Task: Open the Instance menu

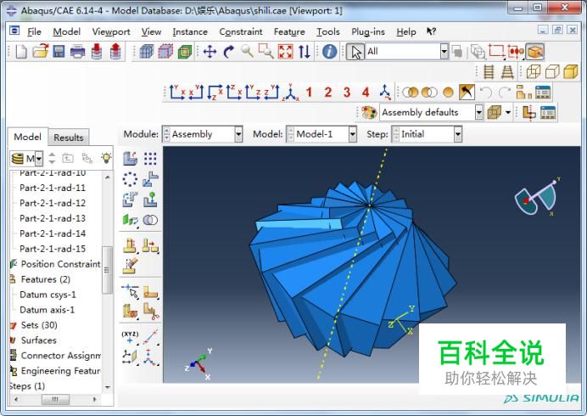Action: tap(190, 32)
